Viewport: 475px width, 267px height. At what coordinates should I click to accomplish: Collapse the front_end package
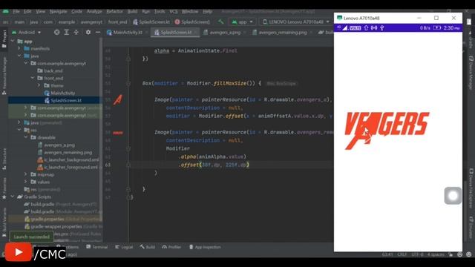[x=33, y=78]
